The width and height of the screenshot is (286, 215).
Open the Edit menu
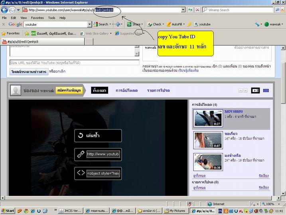(13, 18)
